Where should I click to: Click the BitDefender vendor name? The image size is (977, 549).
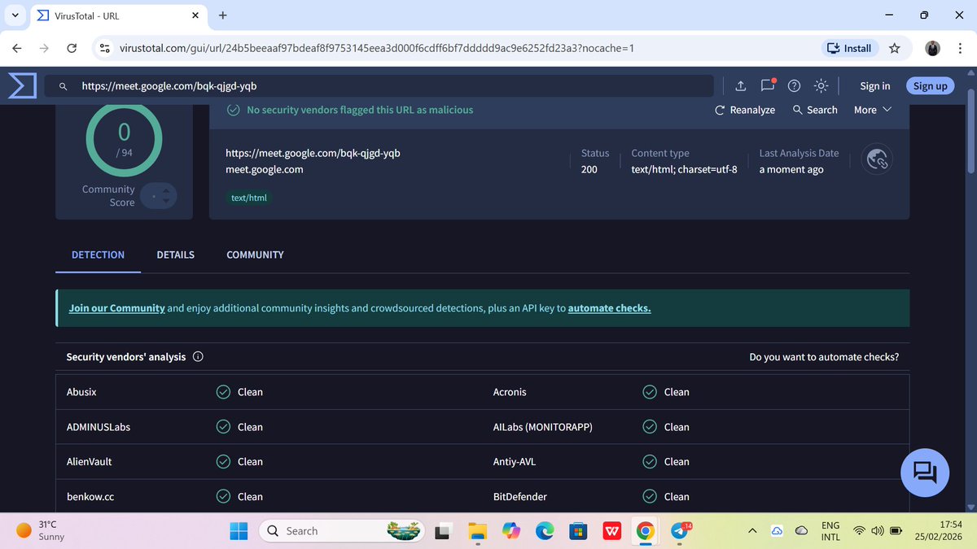pos(520,496)
